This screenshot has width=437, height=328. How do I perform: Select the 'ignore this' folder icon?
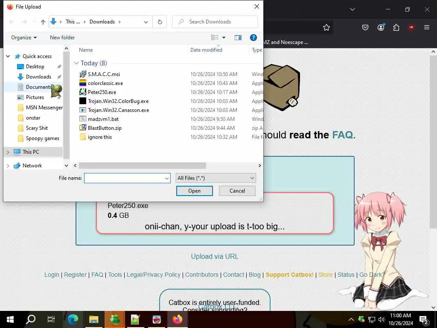83,137
